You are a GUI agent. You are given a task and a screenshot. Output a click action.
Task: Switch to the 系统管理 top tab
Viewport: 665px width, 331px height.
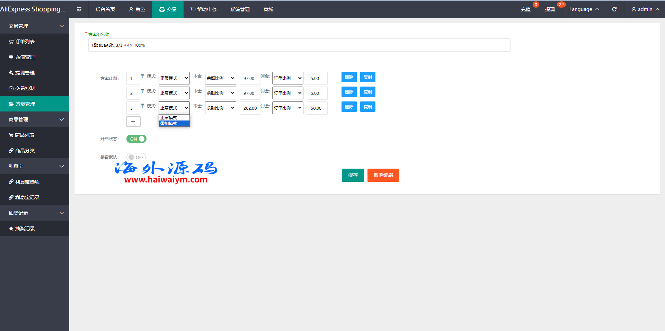tap(240, 9)
